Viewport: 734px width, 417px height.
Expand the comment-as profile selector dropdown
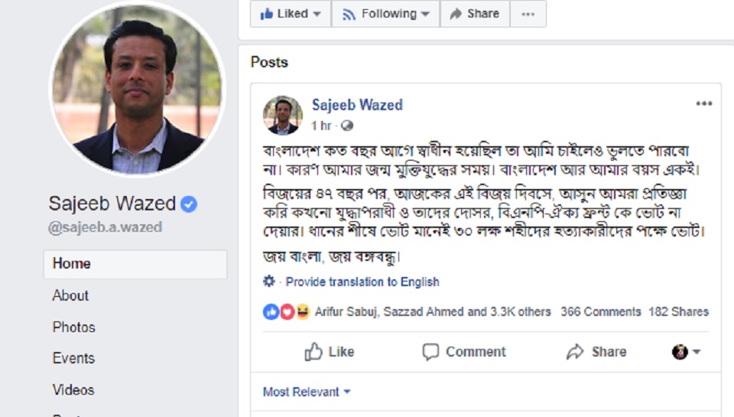686,352
